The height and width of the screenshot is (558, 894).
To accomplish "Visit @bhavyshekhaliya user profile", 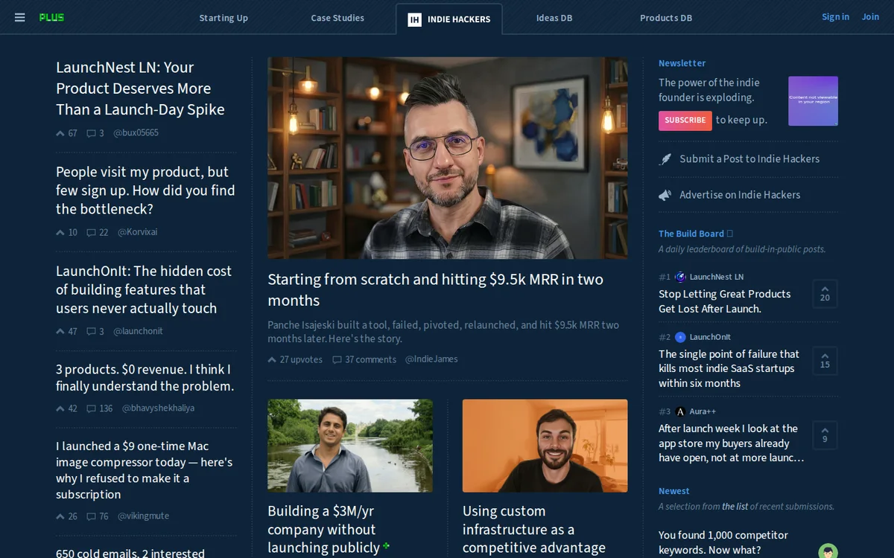I will [158, 408].
